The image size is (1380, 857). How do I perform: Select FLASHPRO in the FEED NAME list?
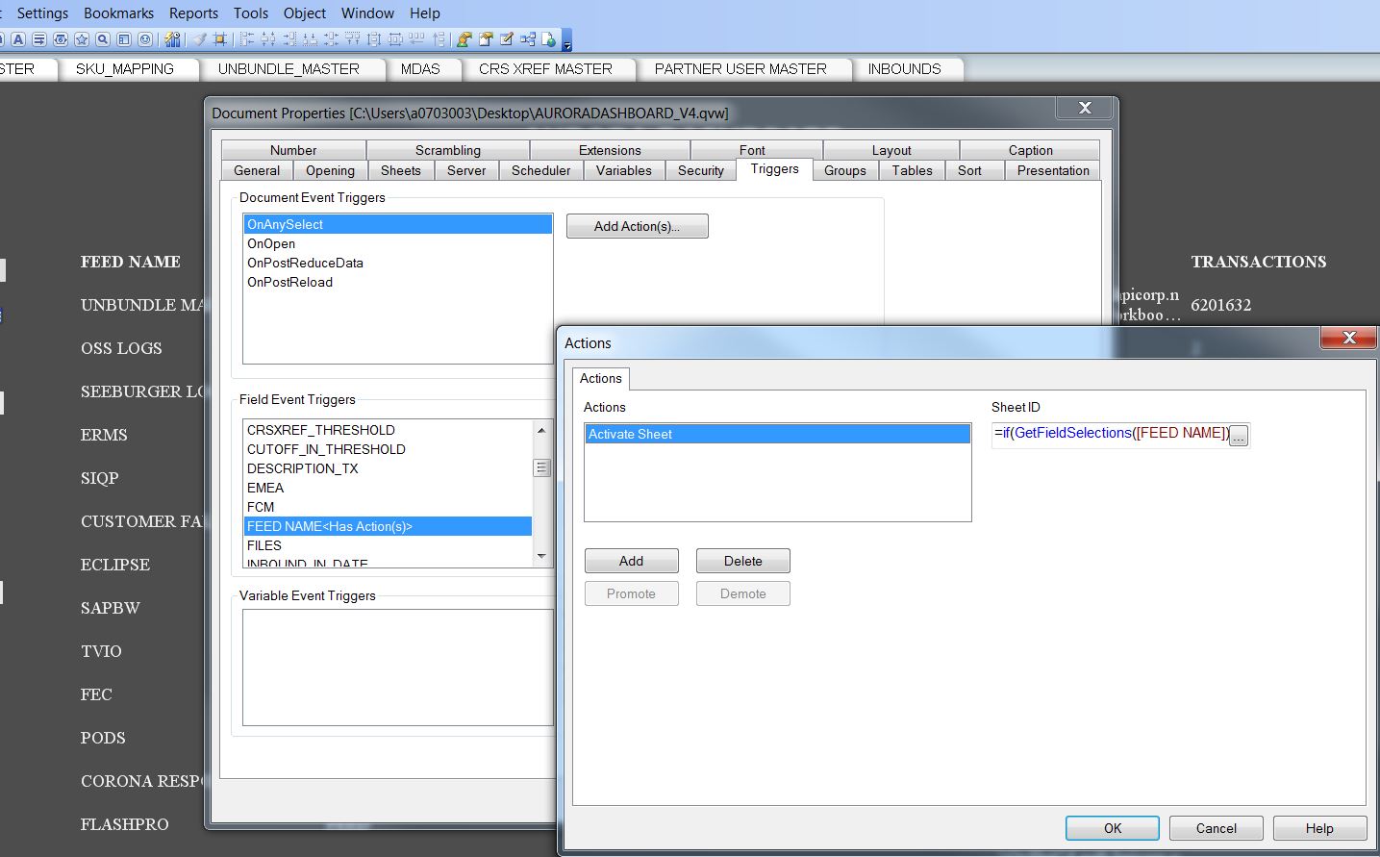tap(125, 824)
